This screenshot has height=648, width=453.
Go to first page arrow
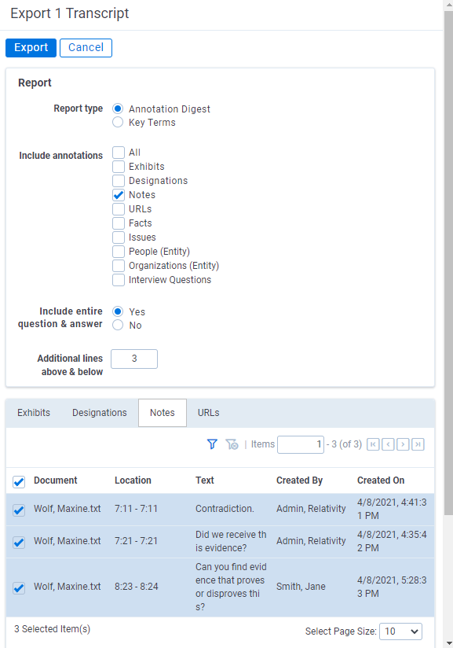pyautogui.click(x=373, y=444)
